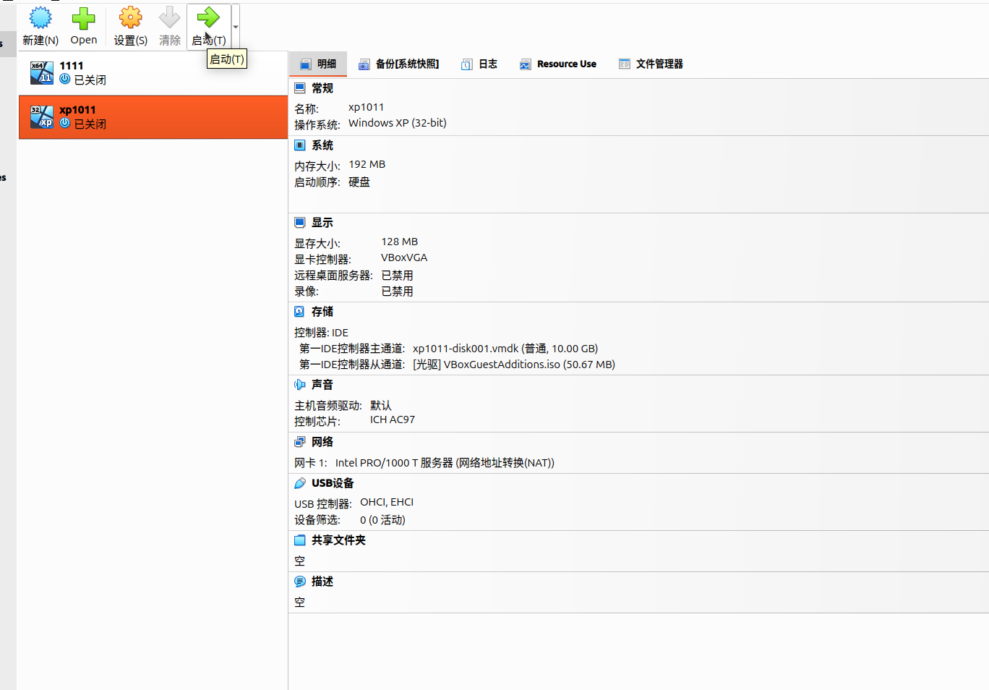Select the 1111 virtual machine
This screenshot has height=690, width=989.
click(153, 73)
